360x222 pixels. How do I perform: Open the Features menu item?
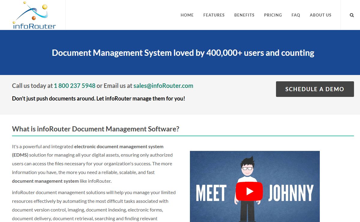214,15
